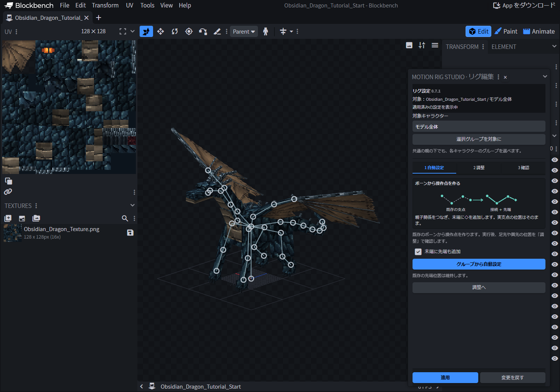This screenshot has width=560, height=392.
Task: Create a new texture with the plus icon
Action: 8,218
